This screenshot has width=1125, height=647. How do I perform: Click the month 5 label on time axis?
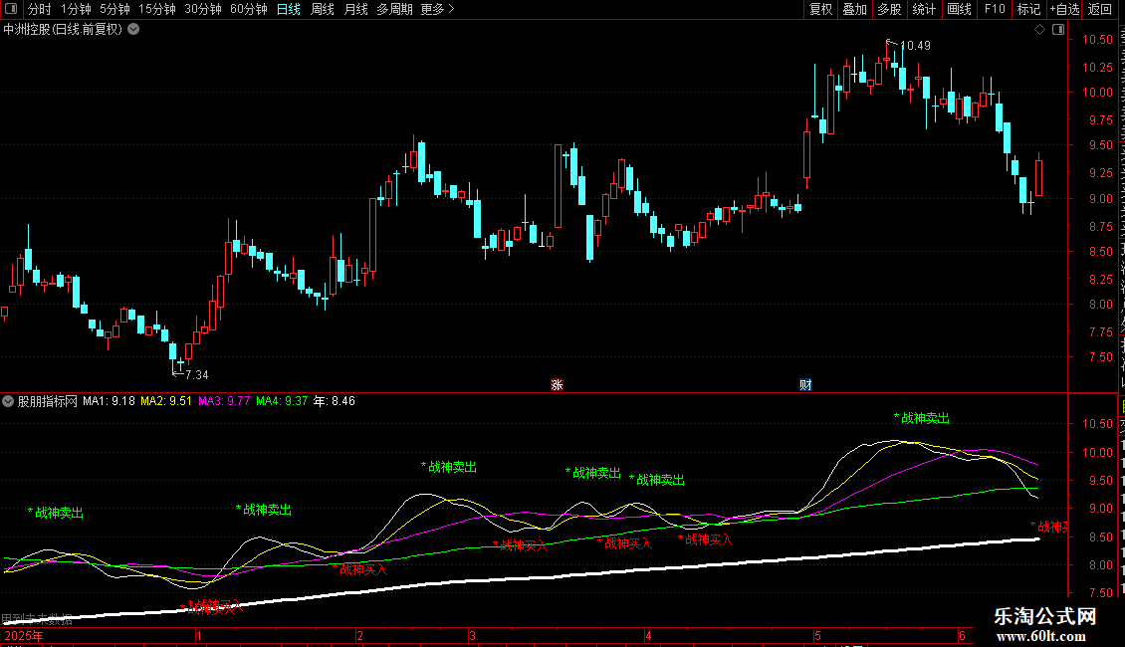tap(817, 635)
